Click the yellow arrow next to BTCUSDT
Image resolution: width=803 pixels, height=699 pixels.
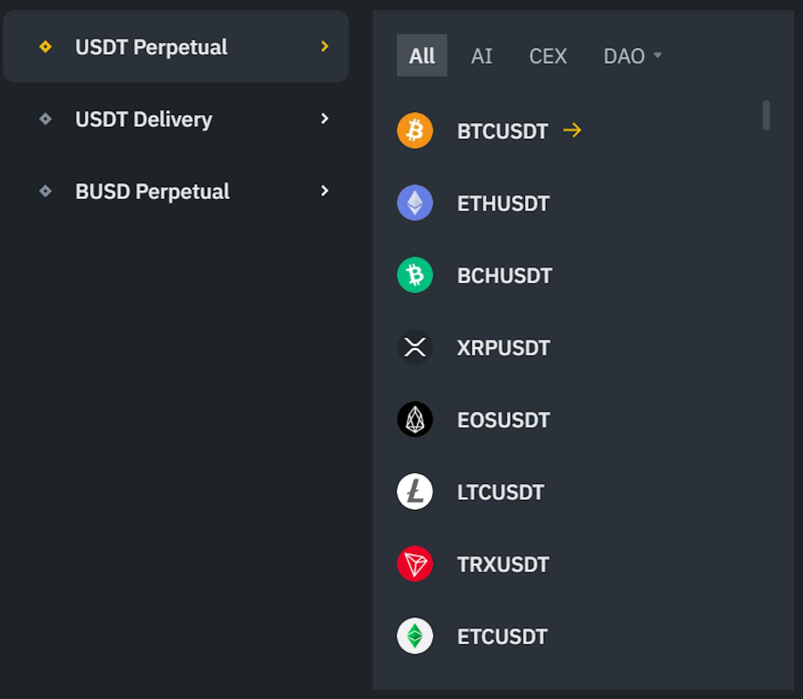[572, 131]
